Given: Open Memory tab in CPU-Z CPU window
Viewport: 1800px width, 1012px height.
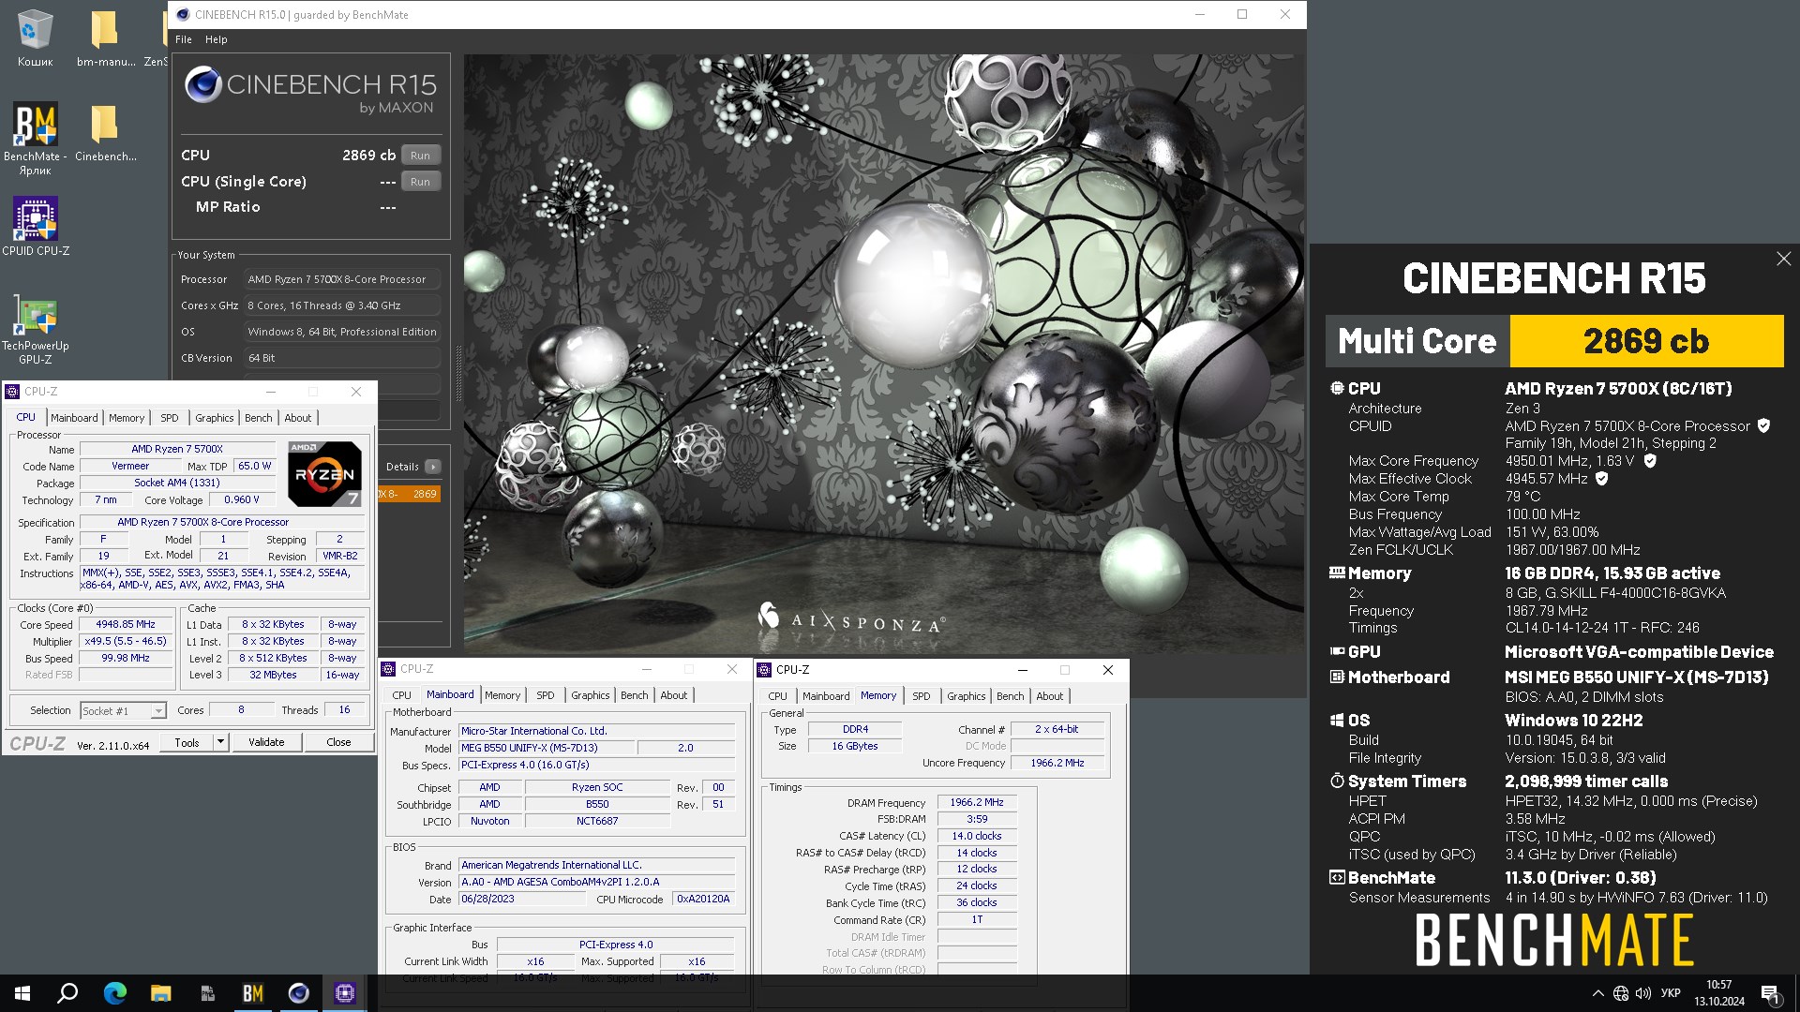Looking at the screenshot, I should click(x=127, y=418).
